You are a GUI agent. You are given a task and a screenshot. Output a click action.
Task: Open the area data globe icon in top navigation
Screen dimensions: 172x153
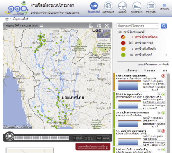coord(94,6)
